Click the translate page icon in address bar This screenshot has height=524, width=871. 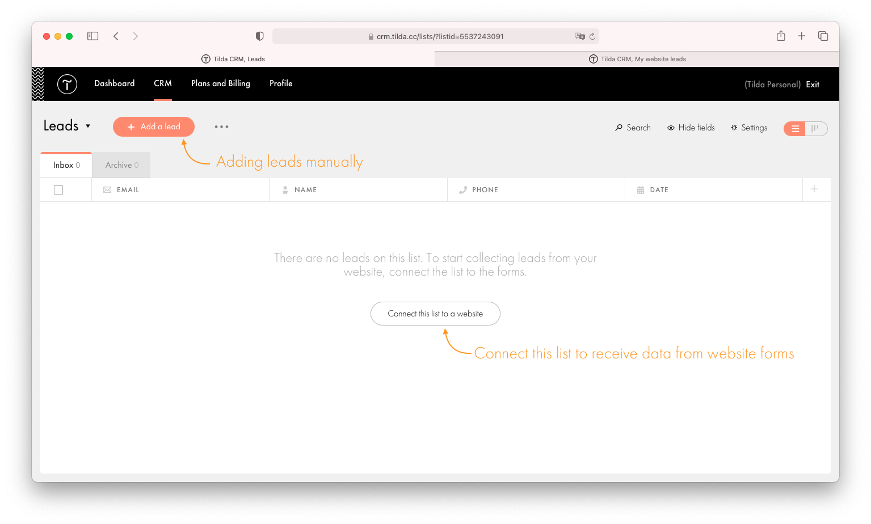coord(579,36)
